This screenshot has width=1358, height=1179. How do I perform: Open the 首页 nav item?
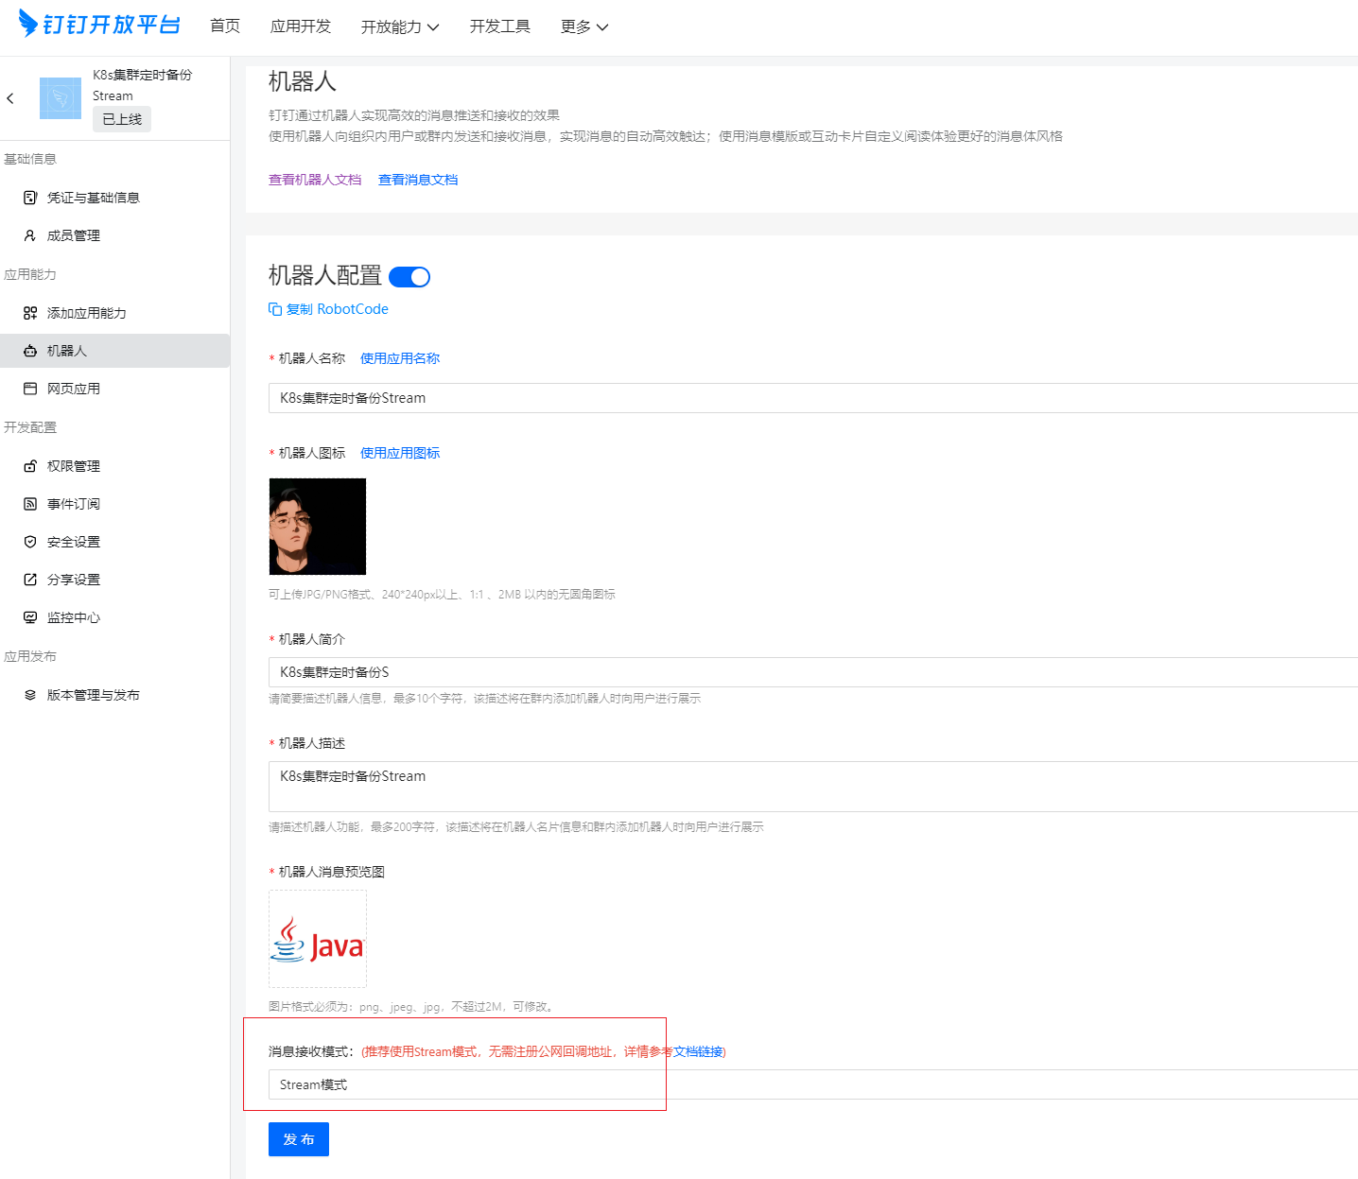click(225, 26)
